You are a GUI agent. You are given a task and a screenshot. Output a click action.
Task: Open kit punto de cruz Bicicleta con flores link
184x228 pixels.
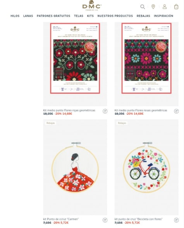138,219
